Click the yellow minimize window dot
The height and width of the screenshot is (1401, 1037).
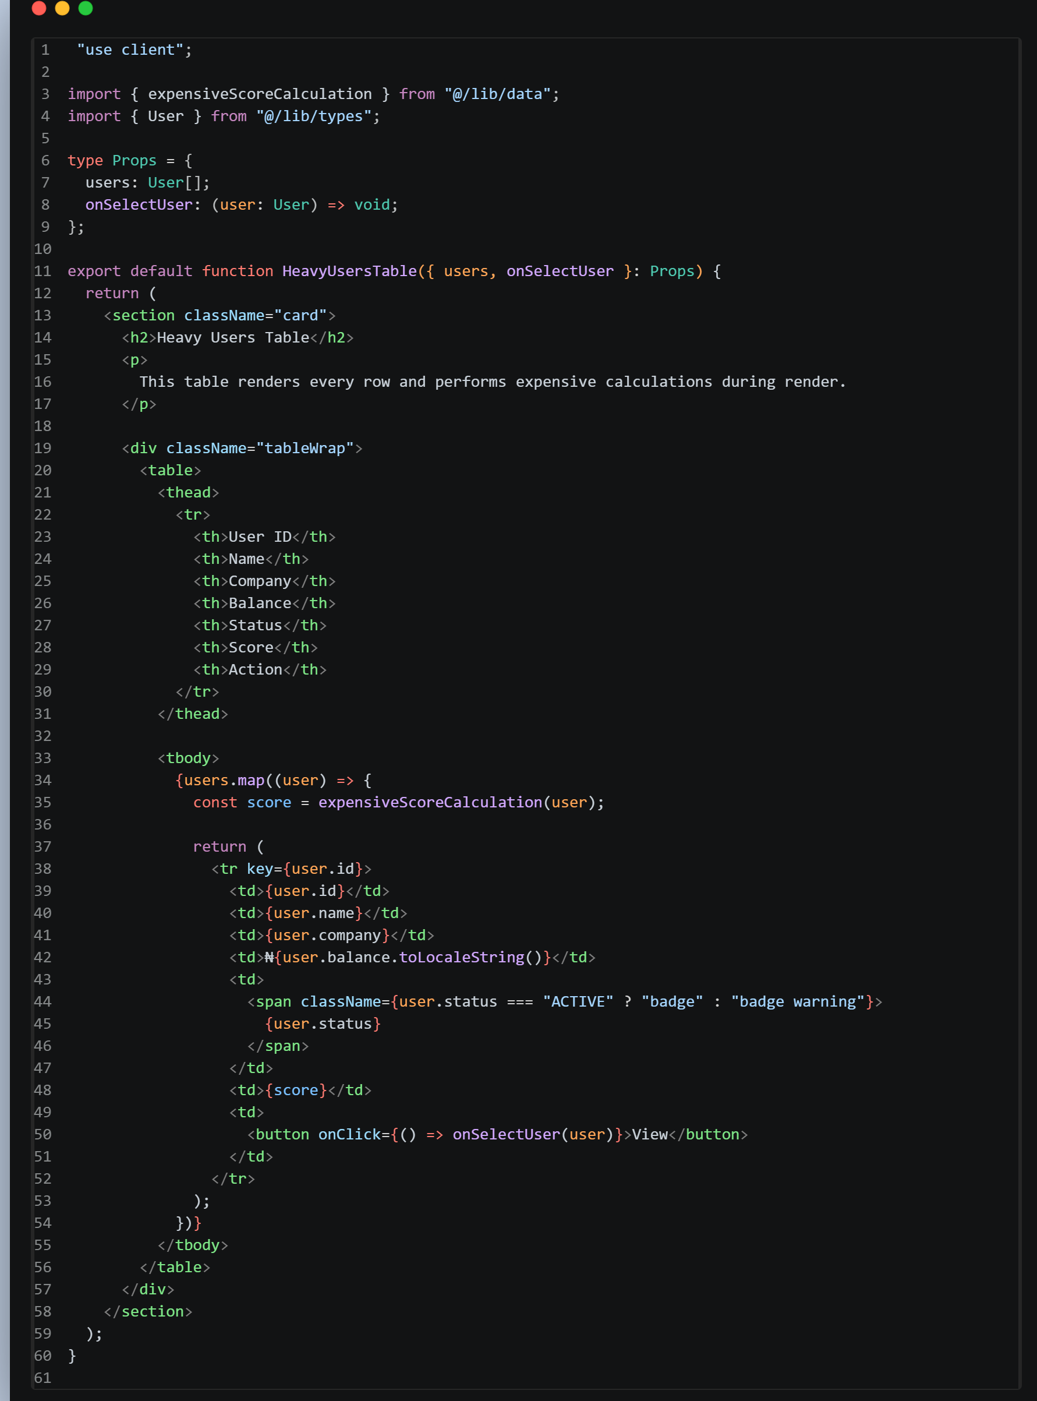[62, 8]
